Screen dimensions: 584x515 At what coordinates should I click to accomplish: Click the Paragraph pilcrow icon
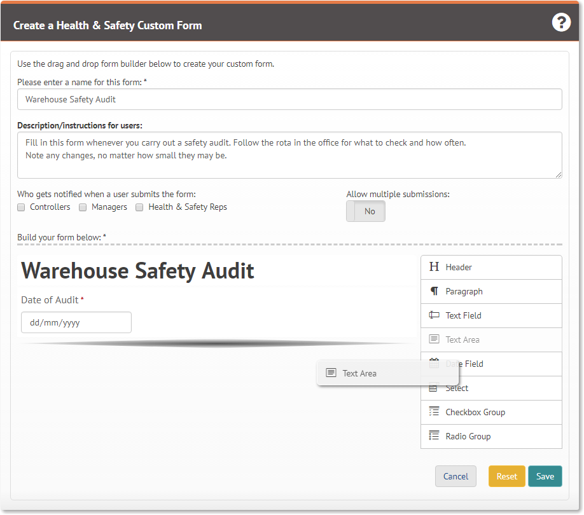click(x=434, y=291)
